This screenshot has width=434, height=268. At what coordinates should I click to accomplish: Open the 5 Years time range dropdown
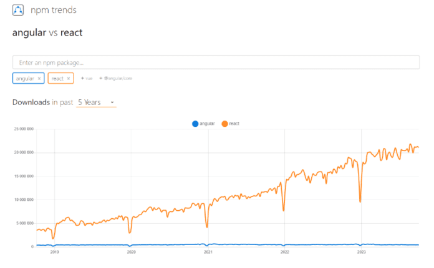(96, 102)
